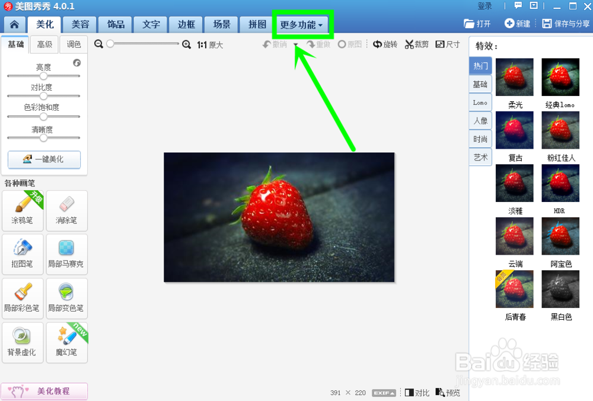Switch to the 美化 tab
Viewport: 593px width, 401px height.
[44, 24]
